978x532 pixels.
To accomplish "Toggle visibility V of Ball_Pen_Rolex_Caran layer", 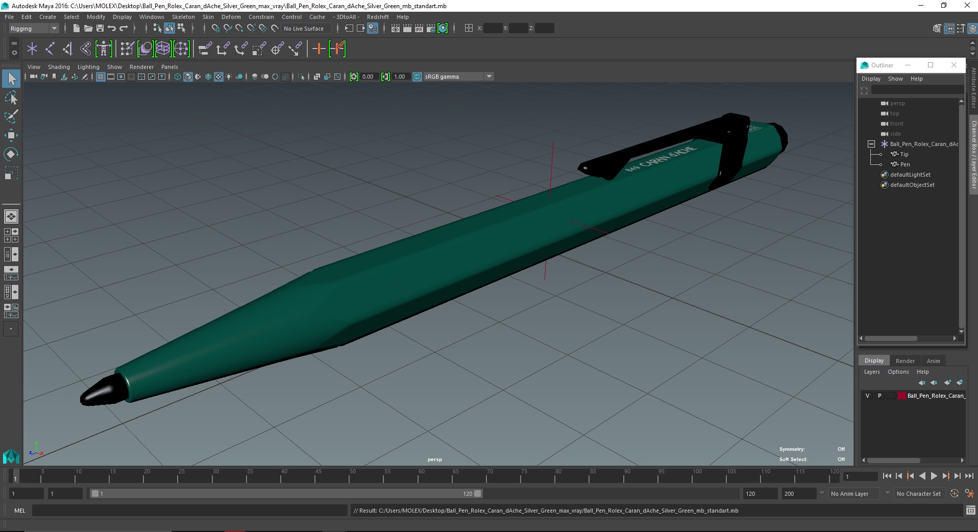I will 867,396.
